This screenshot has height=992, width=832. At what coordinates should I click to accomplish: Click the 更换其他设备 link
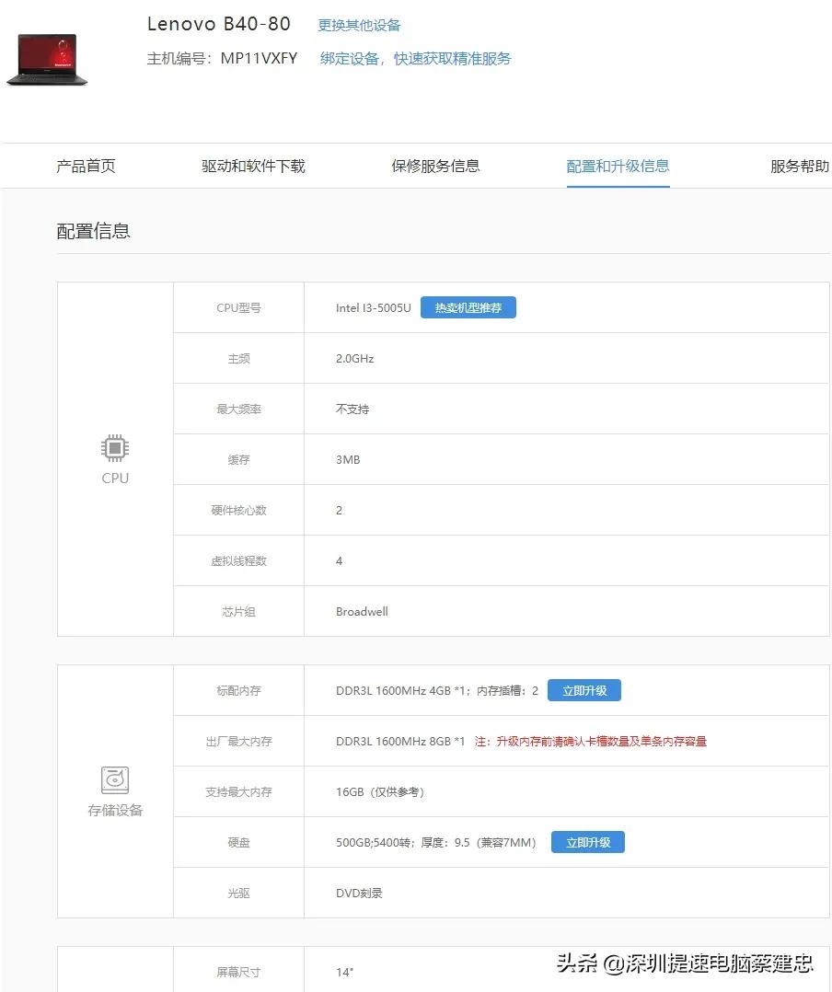tap(359, 25)
